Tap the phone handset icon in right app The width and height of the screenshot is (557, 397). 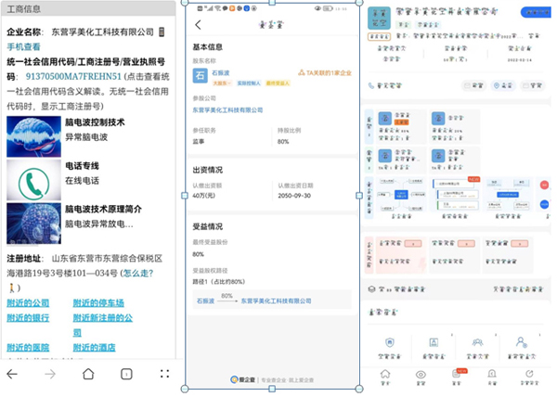pyautogui.click(x=371, y=85)
